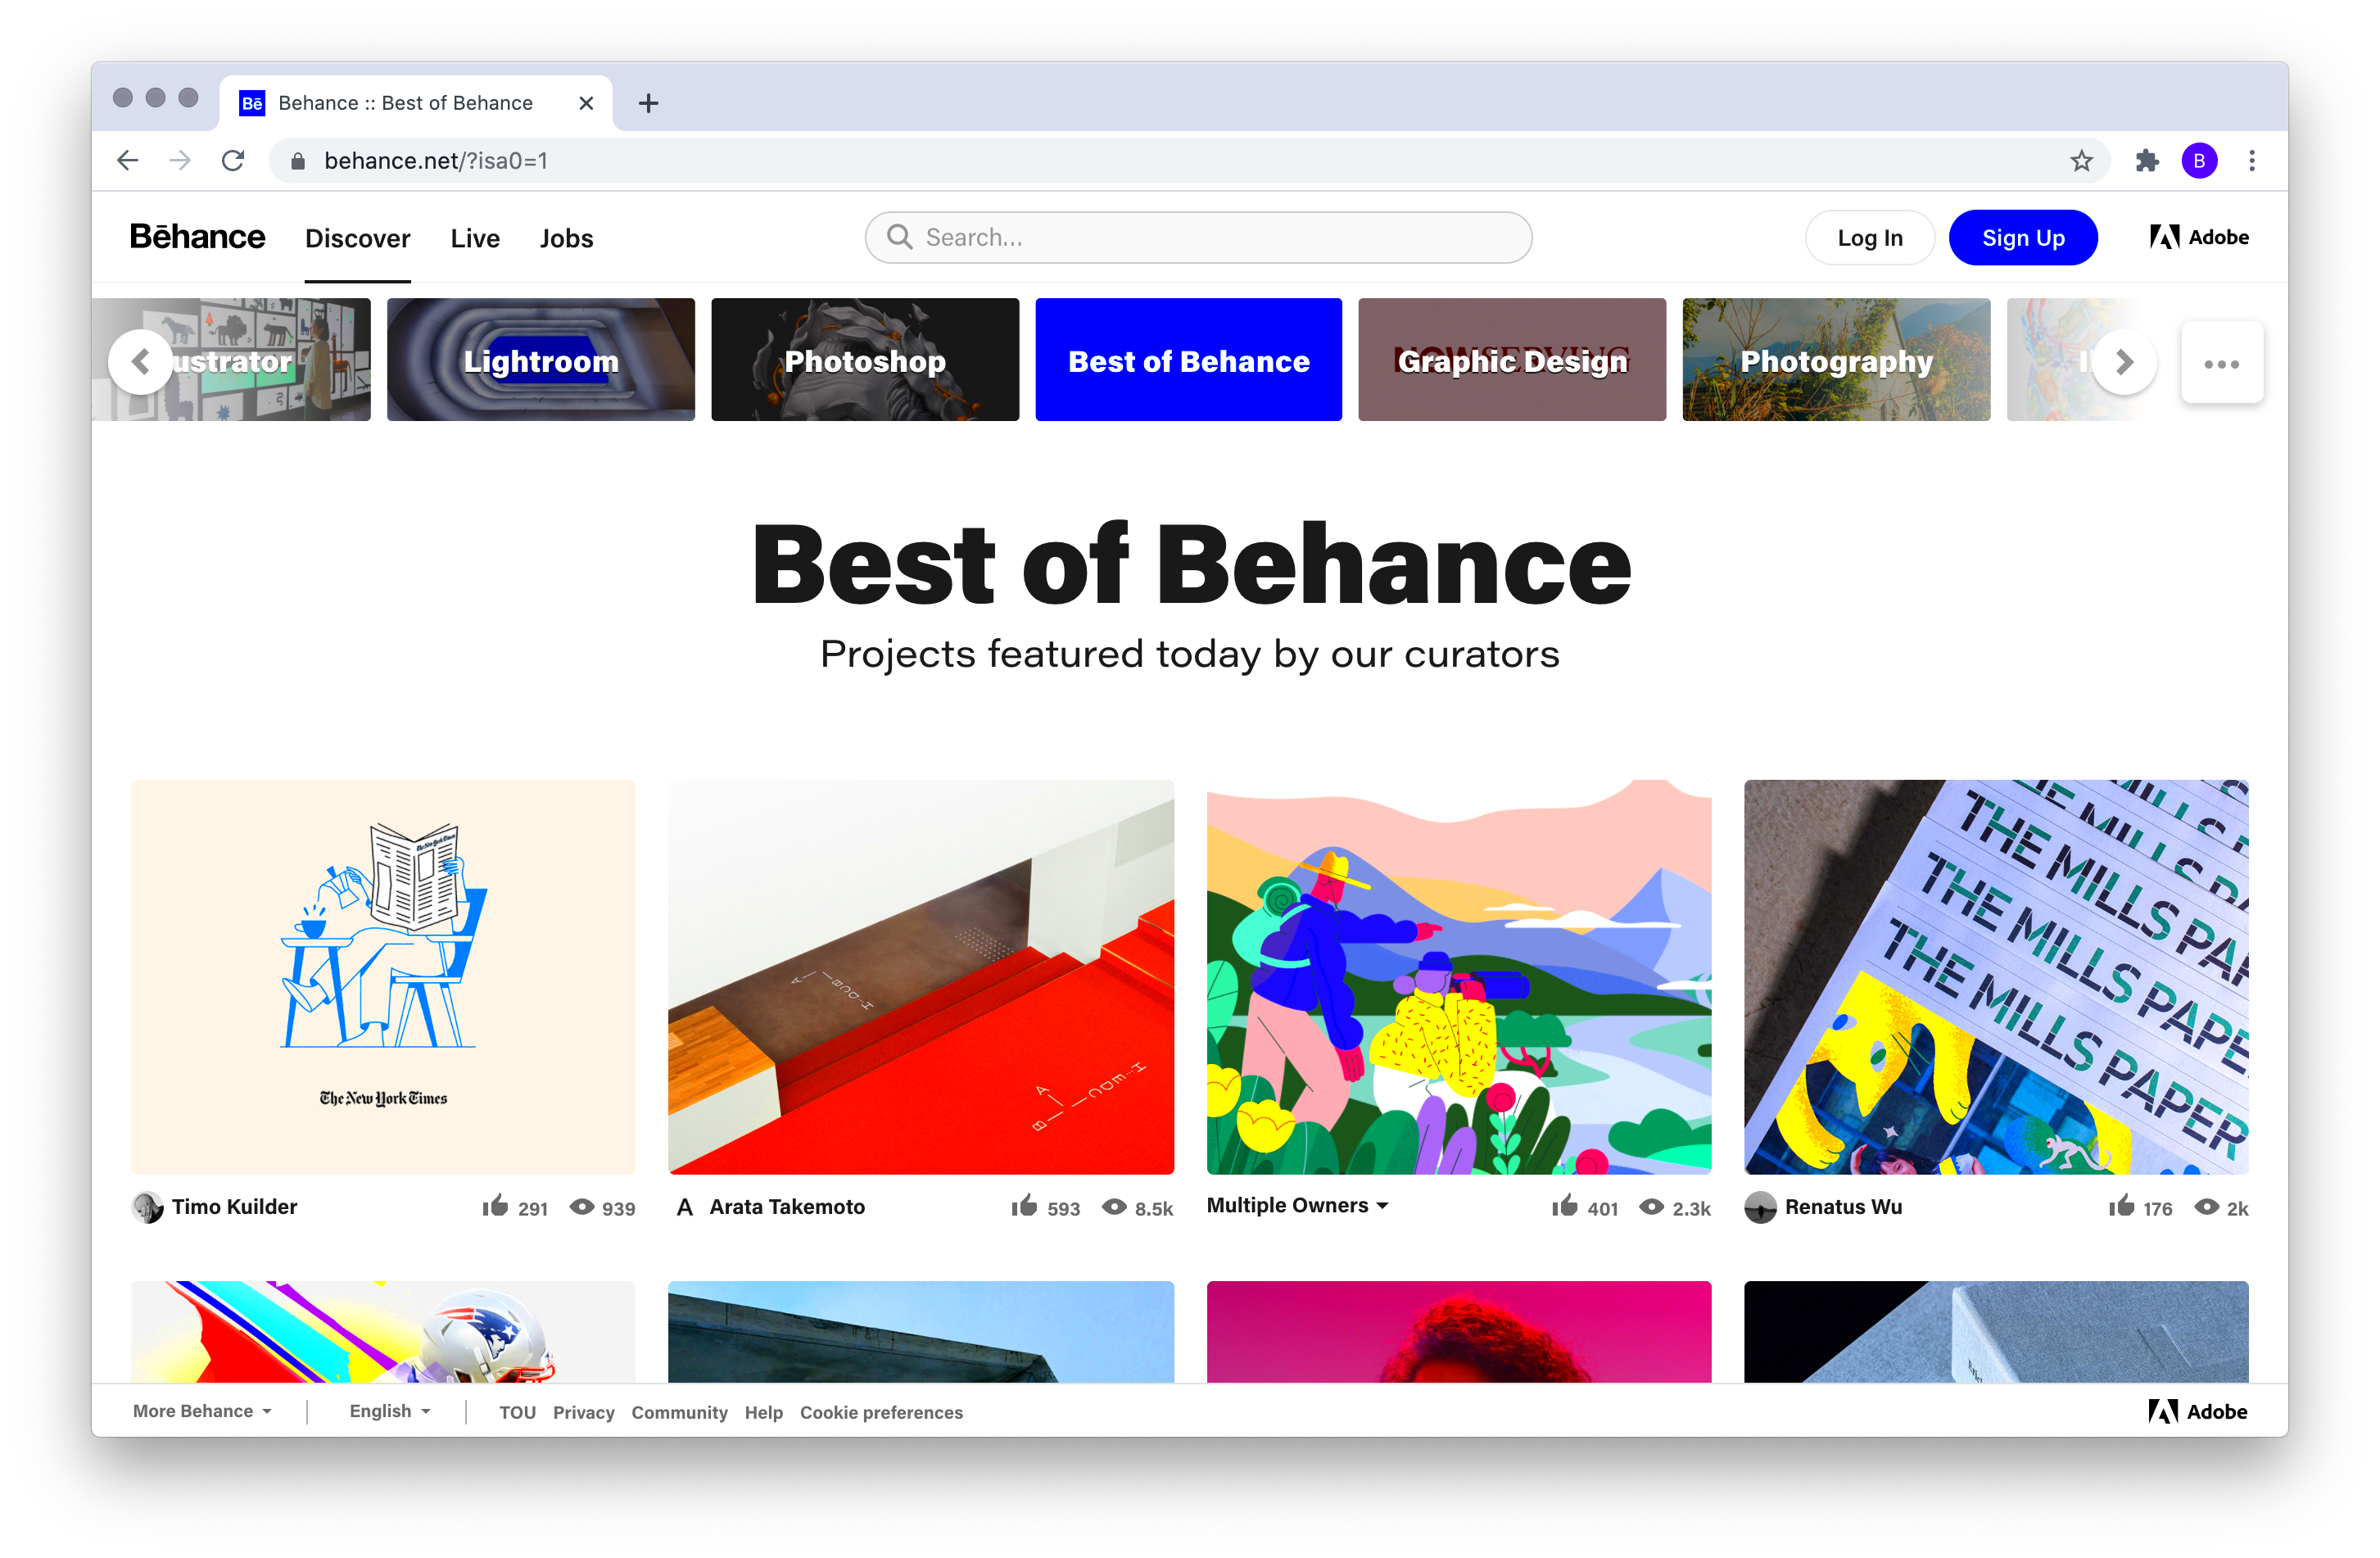Open the Jobs navigation menu item
Viewport: 2380px width, 1558px height.
coord(565,238)
